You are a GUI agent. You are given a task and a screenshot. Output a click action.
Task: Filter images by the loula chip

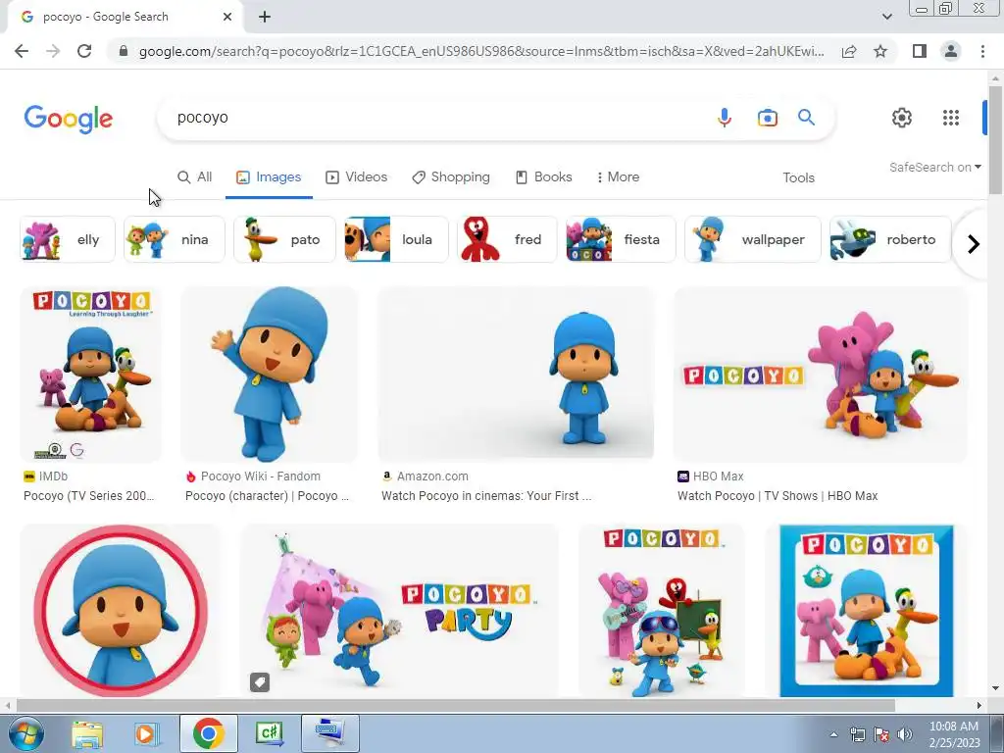pyautogui.click(x=396, y=239)
